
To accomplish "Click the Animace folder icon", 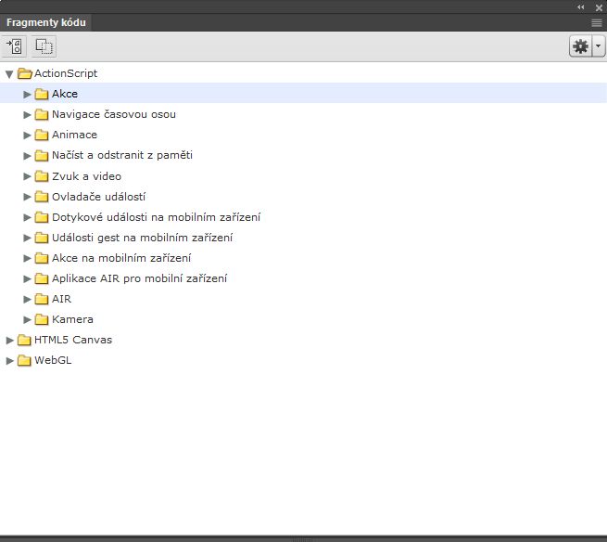I will point(42,135).
